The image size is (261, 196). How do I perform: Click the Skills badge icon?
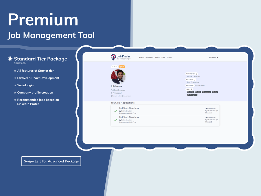pyautogui.click(x=191, y=89)
